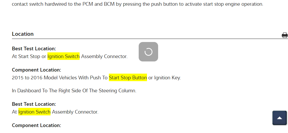Click highlighted "Ignition Switch" after "Start Stop or"
Image resolution: width=288 pixels, height=133 pixels.
[x=64, y=57]
